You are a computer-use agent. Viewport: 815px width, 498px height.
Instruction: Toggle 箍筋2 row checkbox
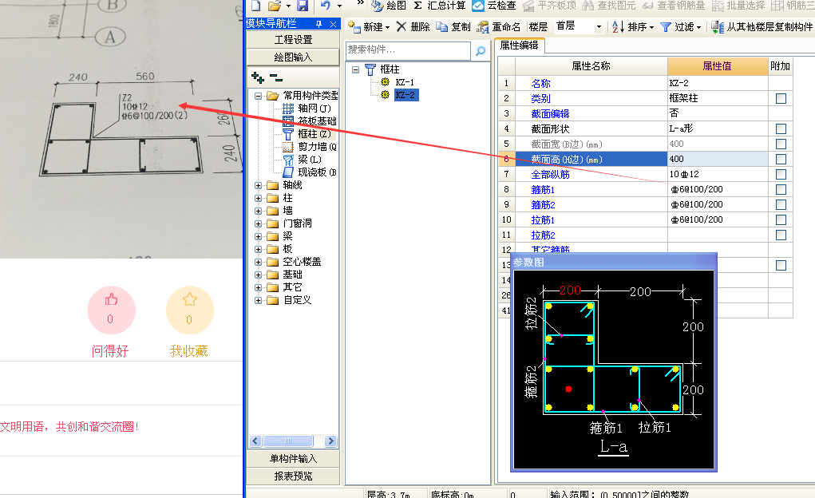(781, 204)
